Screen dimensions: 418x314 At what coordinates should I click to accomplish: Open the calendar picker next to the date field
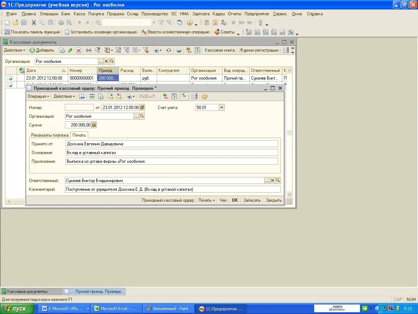(142, 108)
